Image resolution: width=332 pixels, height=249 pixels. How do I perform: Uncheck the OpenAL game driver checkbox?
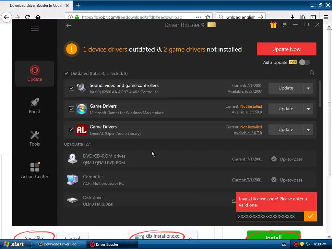(71, 130)
